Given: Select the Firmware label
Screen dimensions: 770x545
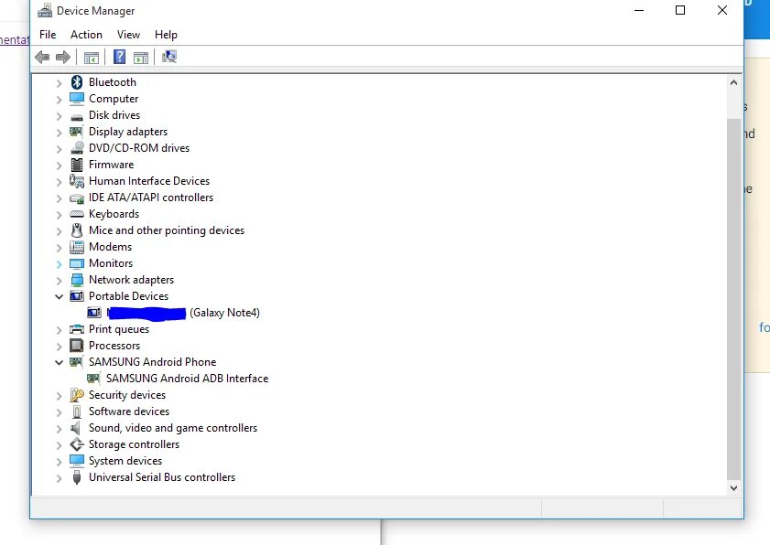Looking at the screenshot, I should (111, 165).
